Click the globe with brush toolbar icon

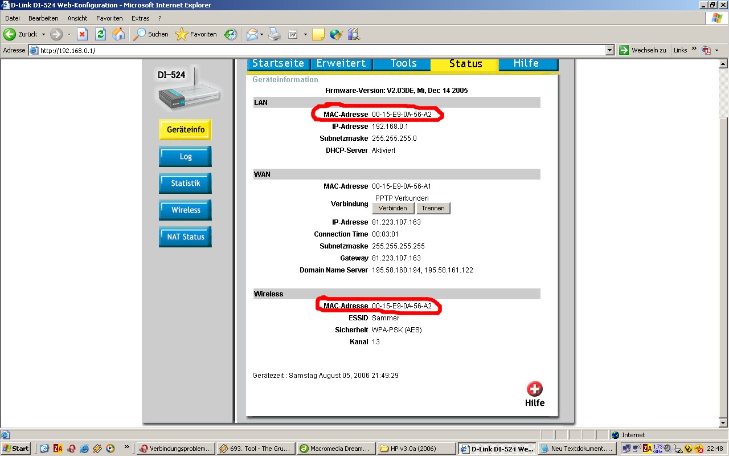(336, 34)
